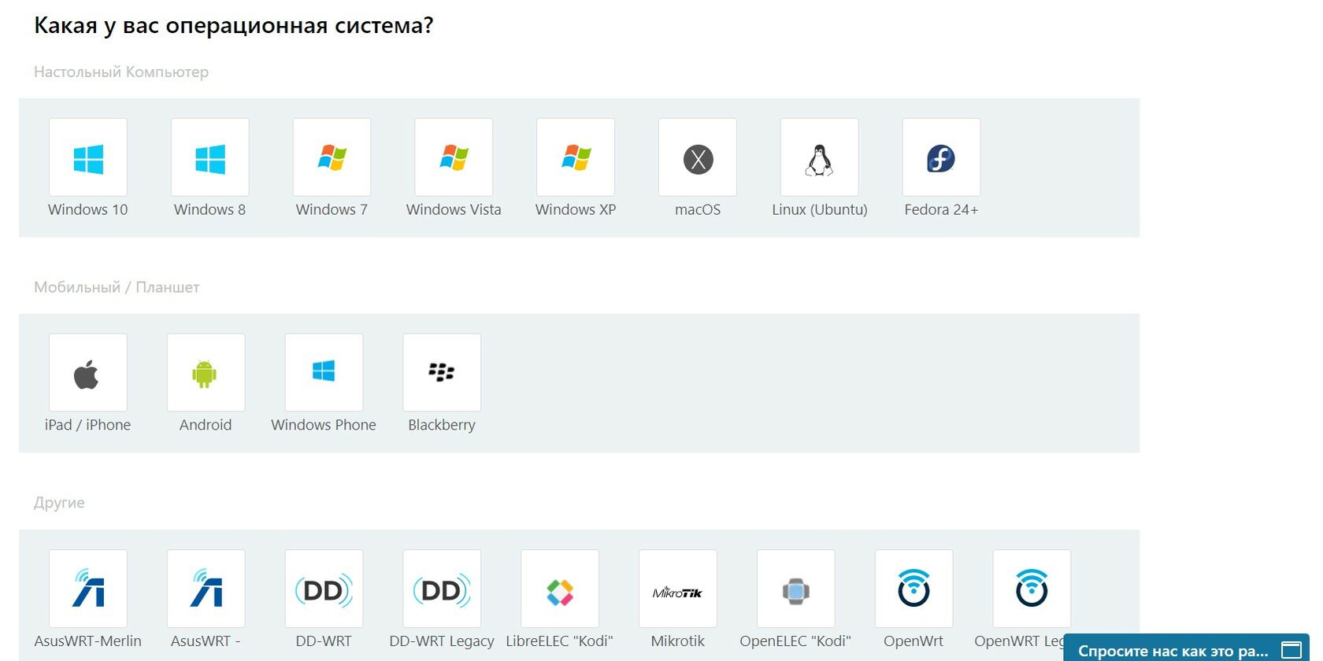Viewport: 1323px width, 661px height.
Task: Click the 'Android' text label
Action: point(206,425)
